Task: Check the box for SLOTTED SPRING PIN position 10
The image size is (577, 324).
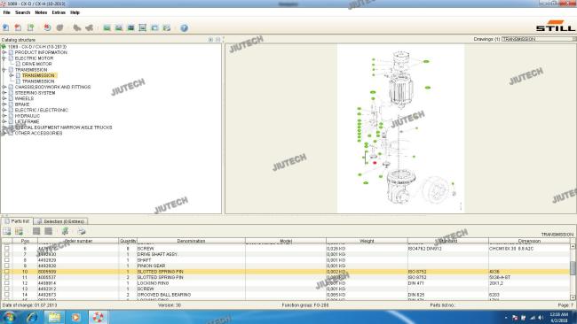Action: coord(6,272)
